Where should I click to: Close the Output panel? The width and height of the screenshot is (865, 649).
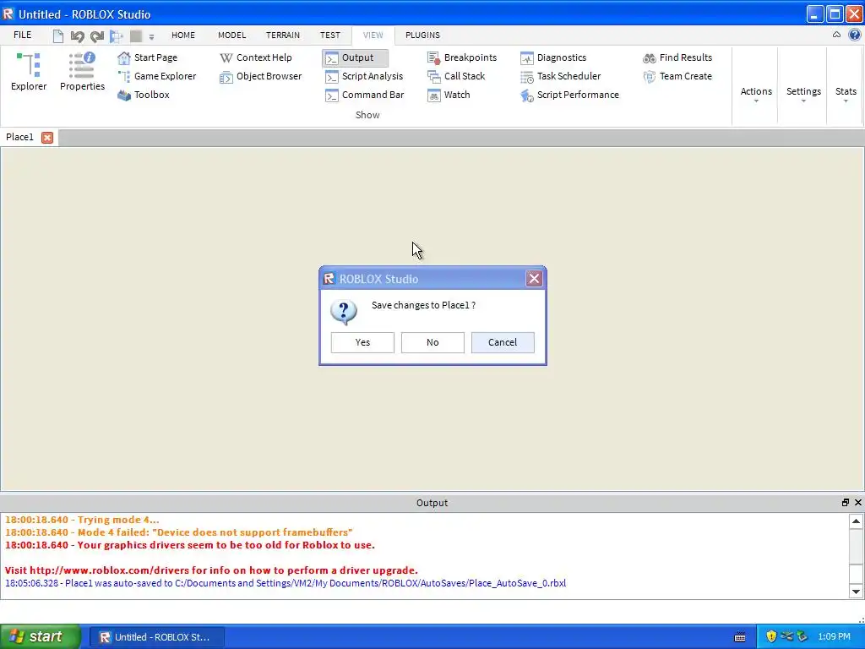858,502
